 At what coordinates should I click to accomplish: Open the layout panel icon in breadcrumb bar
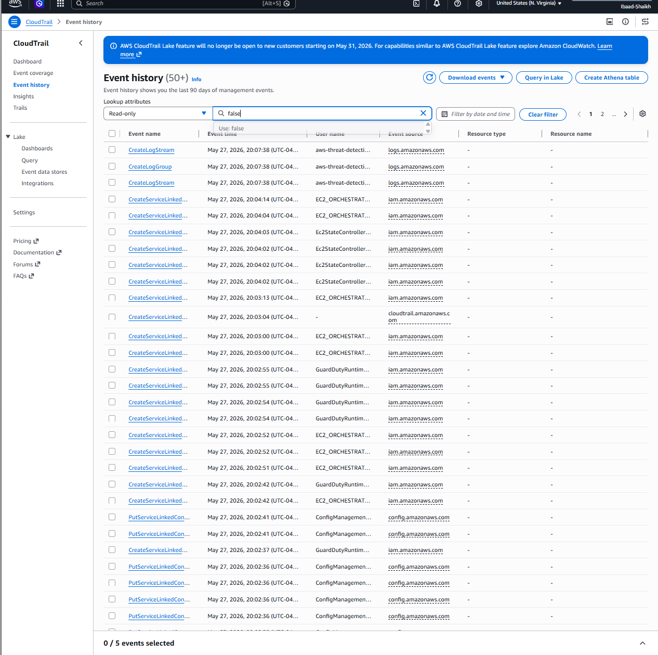610,22
